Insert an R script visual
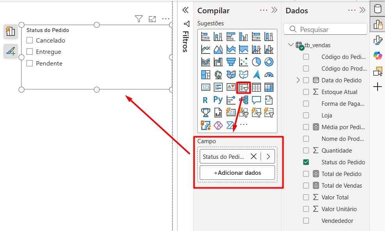Screen dimensions: 385x231 [204, 100]
